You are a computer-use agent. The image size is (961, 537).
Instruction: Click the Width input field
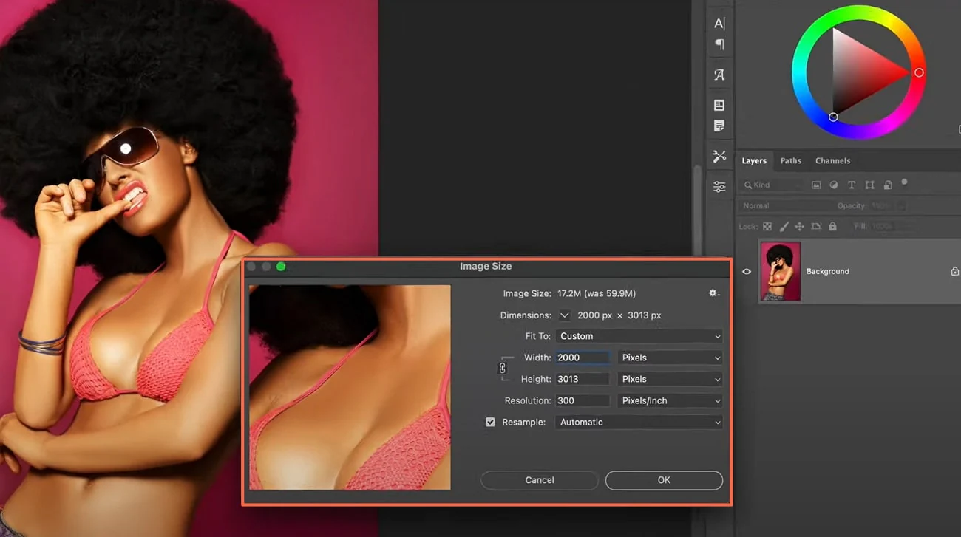tap(583, 358)
